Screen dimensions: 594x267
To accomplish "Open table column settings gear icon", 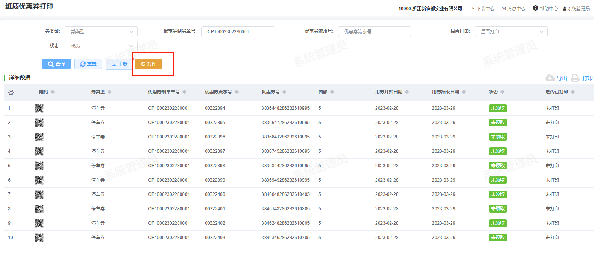I will click(x=11, y=92).
